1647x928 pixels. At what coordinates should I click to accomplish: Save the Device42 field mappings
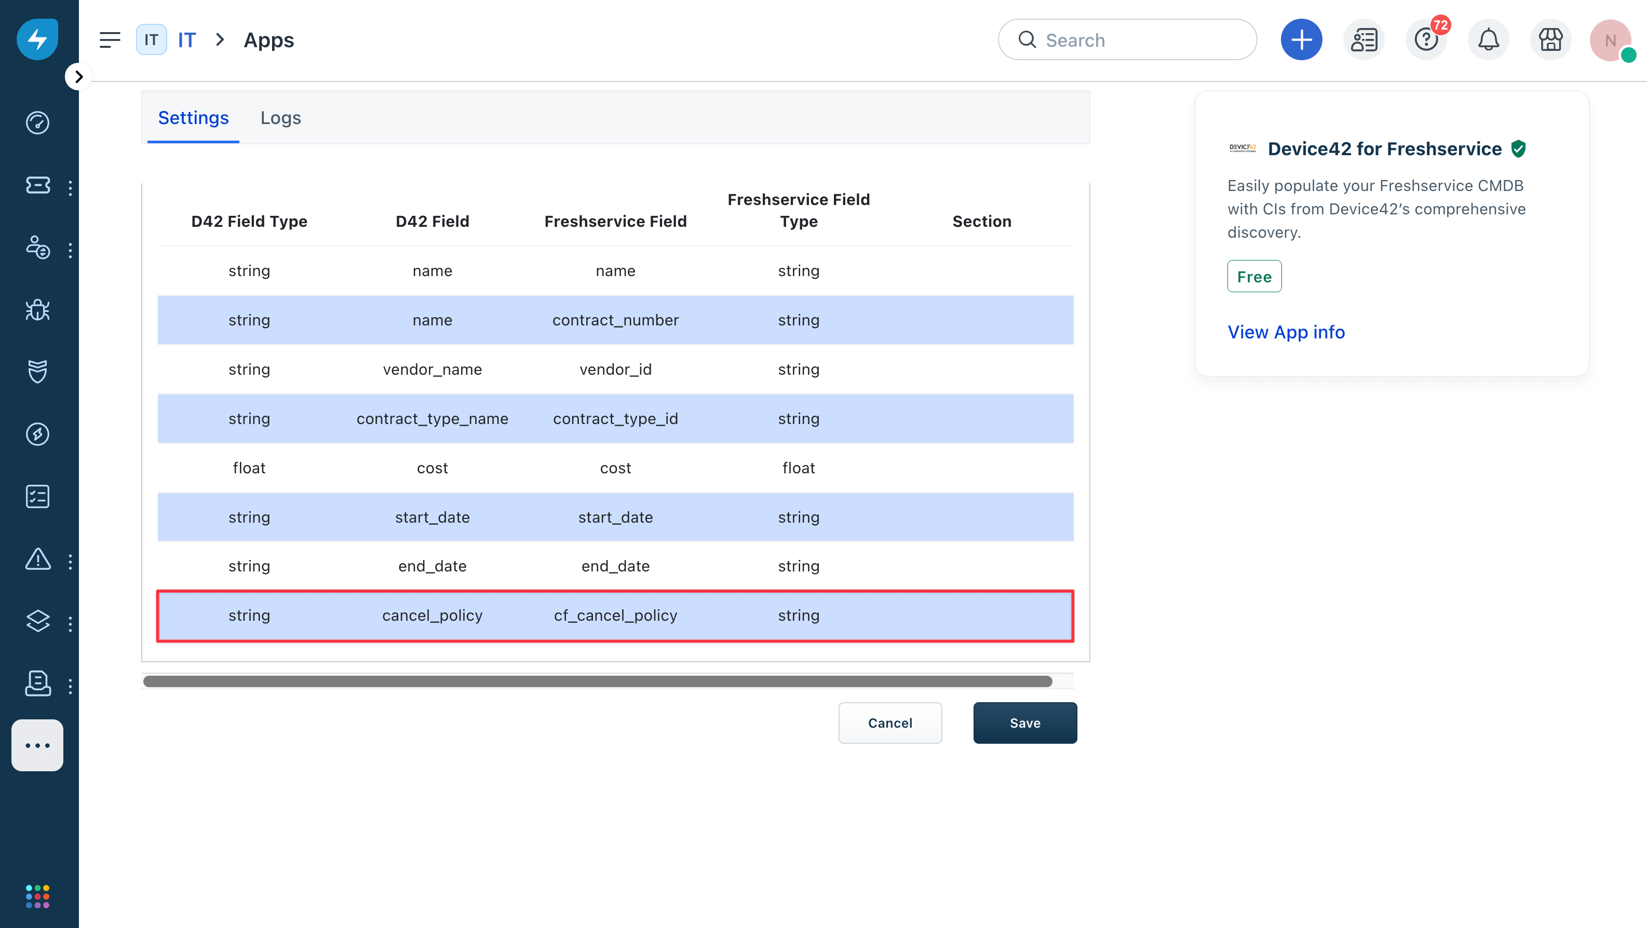tap(1024, 723)
